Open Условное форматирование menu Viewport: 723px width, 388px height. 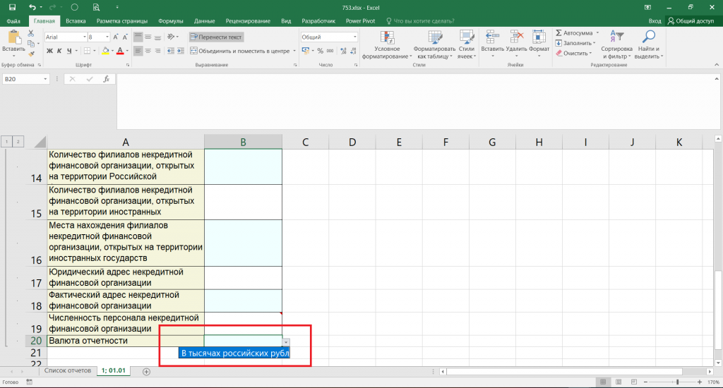pos(387,44)
